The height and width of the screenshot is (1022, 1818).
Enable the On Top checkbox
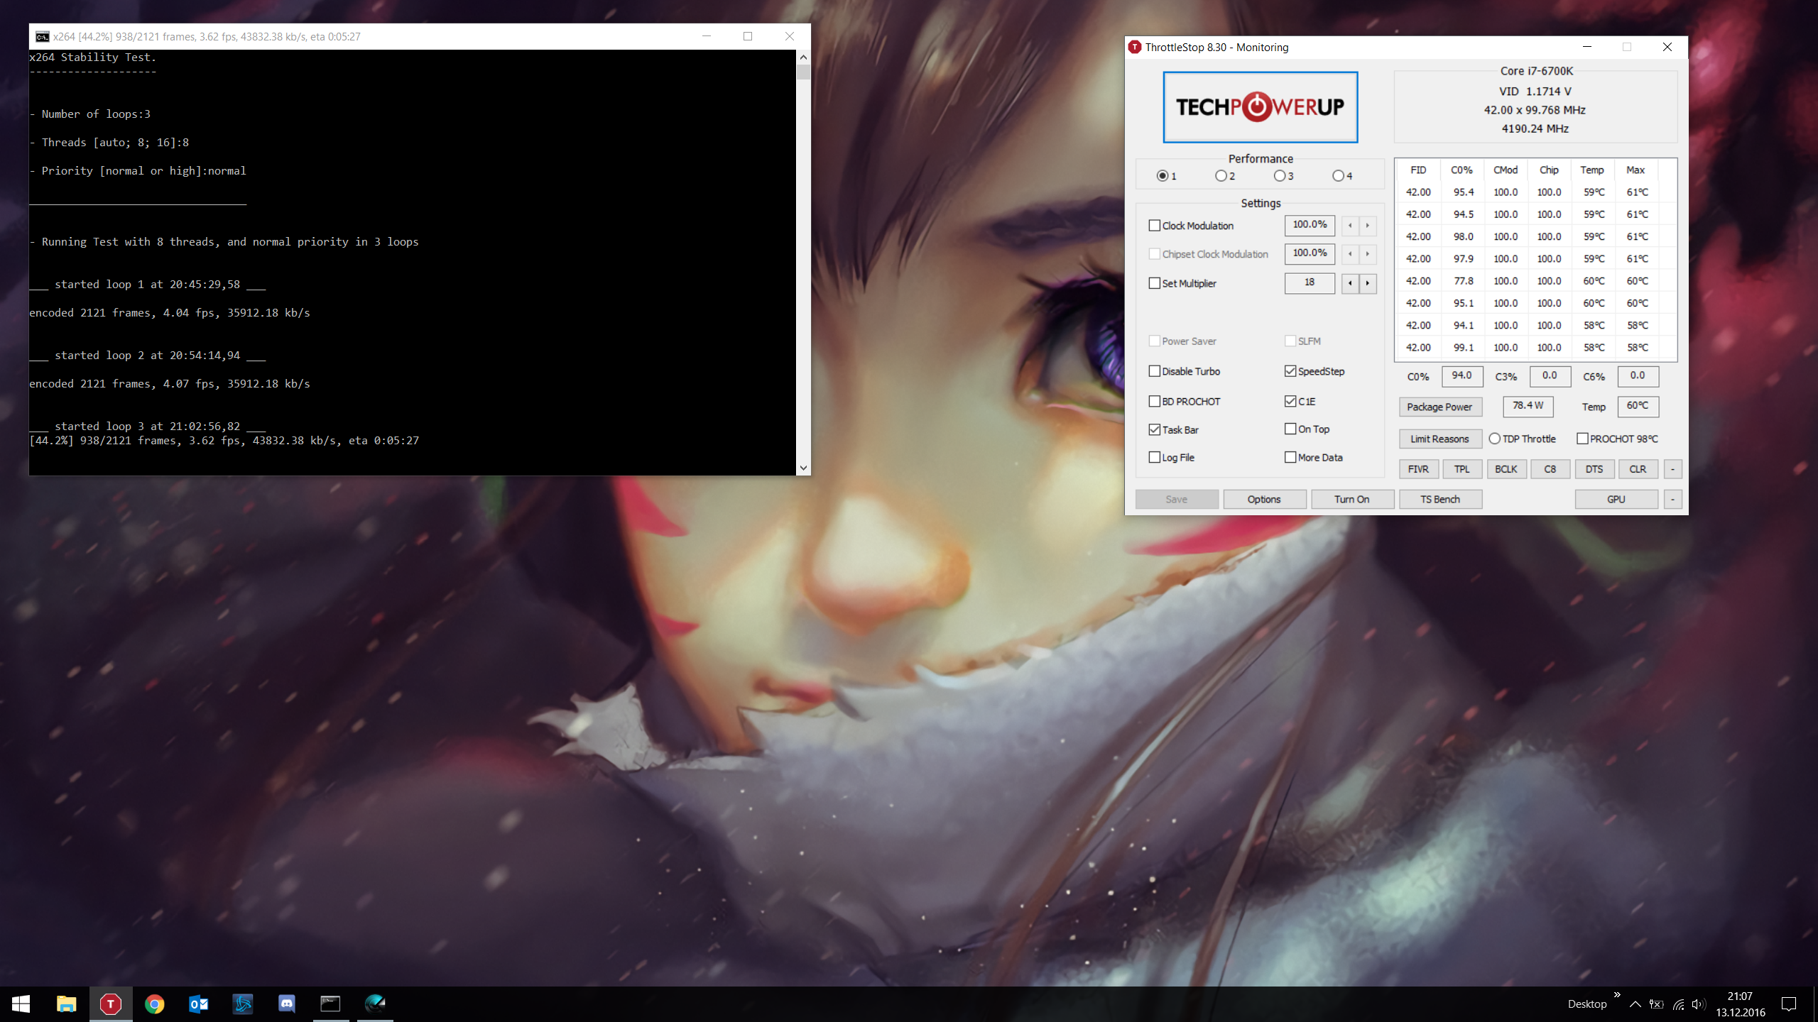(x=1290, y=429)
